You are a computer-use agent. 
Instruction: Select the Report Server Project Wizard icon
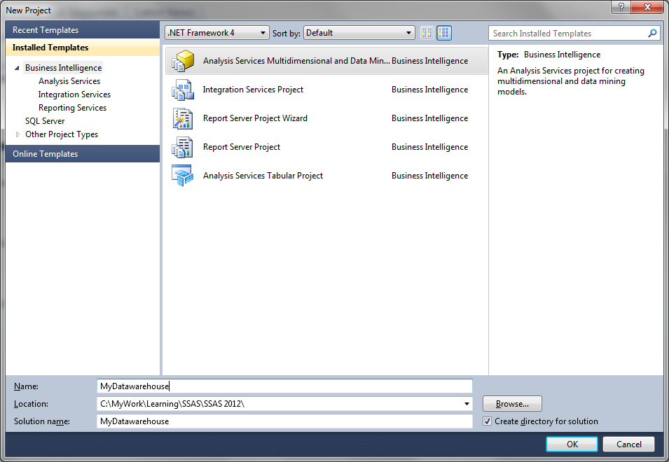183,118
